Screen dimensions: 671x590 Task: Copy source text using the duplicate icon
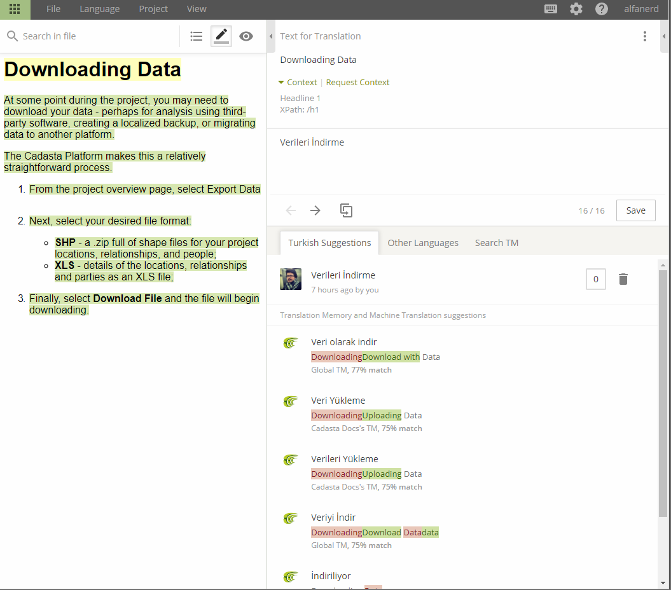[x=346, y=210]
